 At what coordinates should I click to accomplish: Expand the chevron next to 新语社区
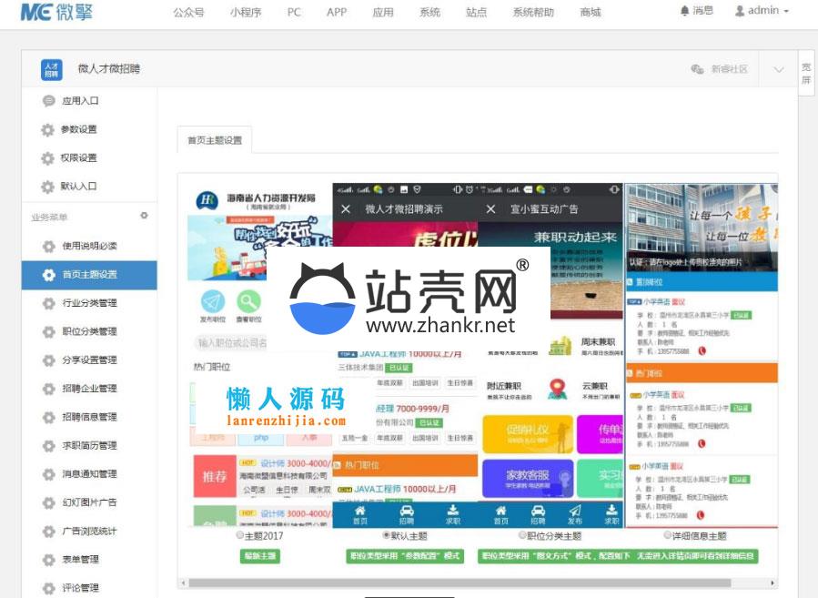click(778, 69)
